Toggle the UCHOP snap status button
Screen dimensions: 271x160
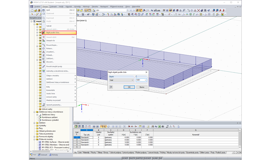[125, 158]
